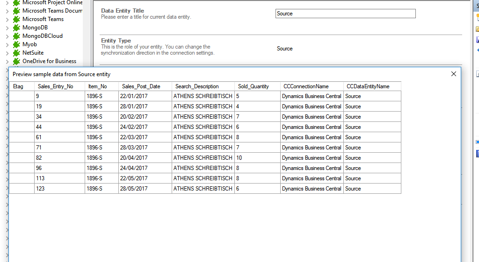Select the CCConnectionName column header
479x262 pixels.
[306, 86]
